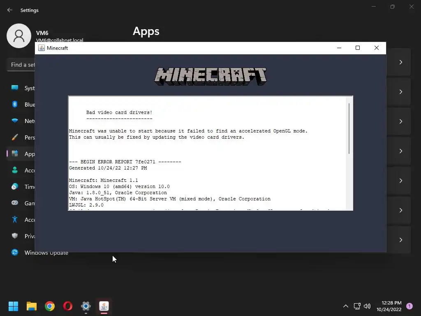Open the taskbar clock and date
The width and height of the screenshot is (421, 316).
[389, 306]
